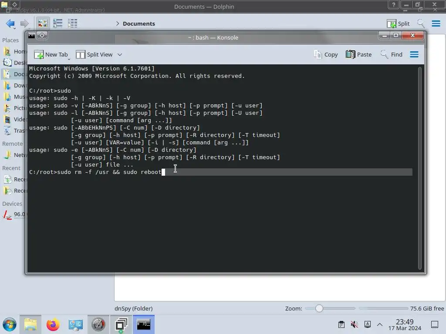Screen dimensions: 446x334
Task: Launch Firefox from the taskbar
Action: [x=53, y=324]
